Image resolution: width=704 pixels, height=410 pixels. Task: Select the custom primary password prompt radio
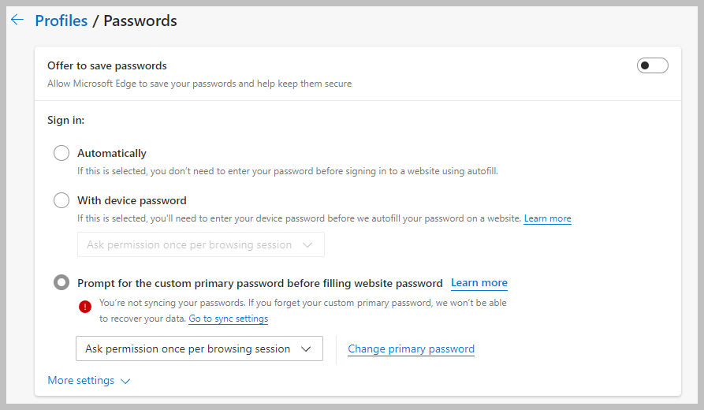(x=61, y=283)
